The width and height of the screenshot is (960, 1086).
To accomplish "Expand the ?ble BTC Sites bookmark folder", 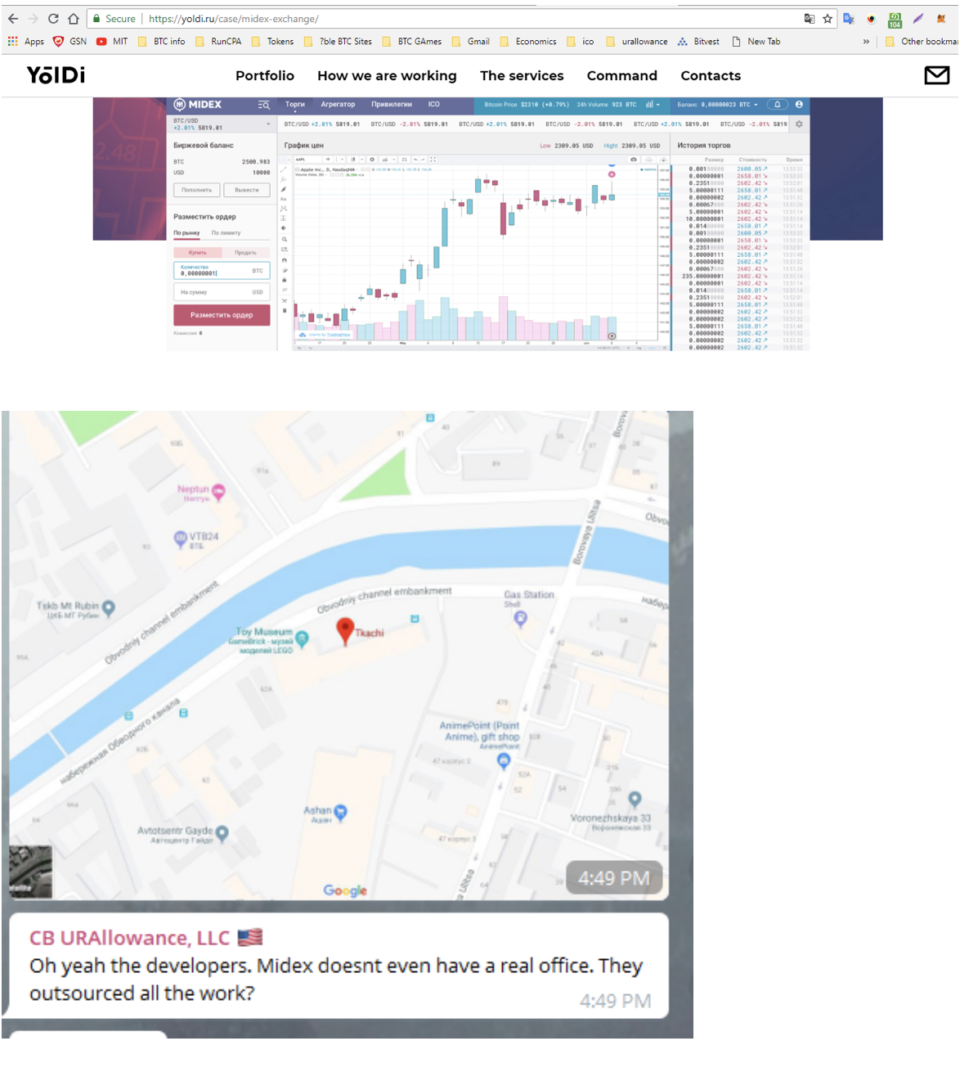I will 337,41.
